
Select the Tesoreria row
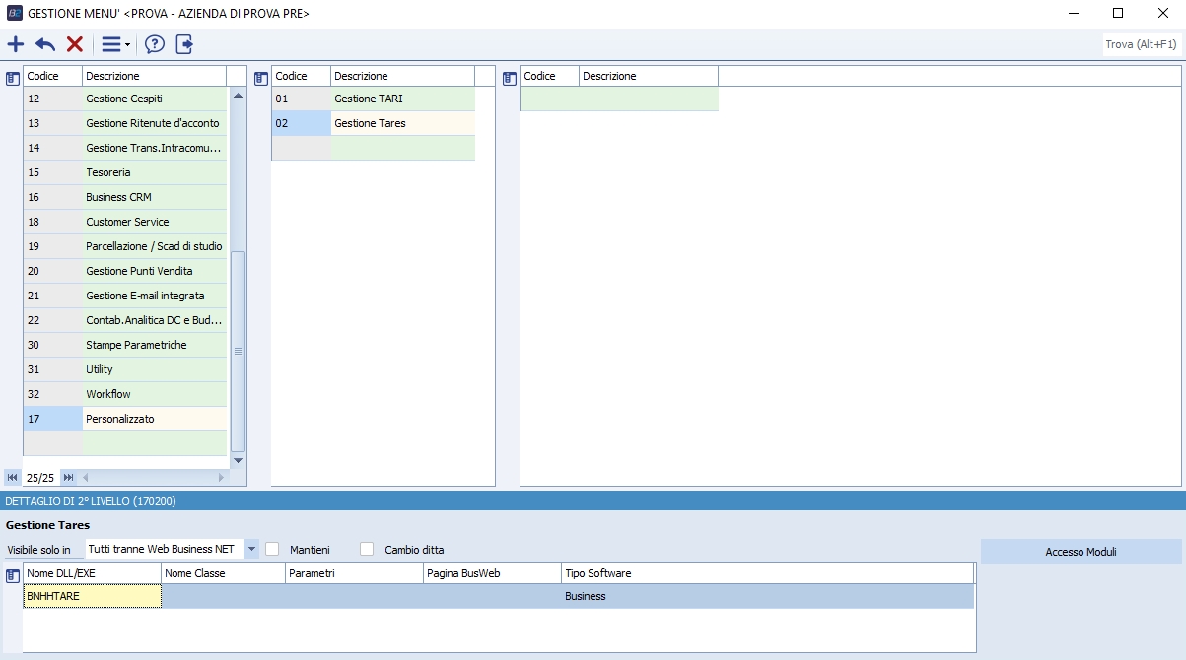(125, 172)
